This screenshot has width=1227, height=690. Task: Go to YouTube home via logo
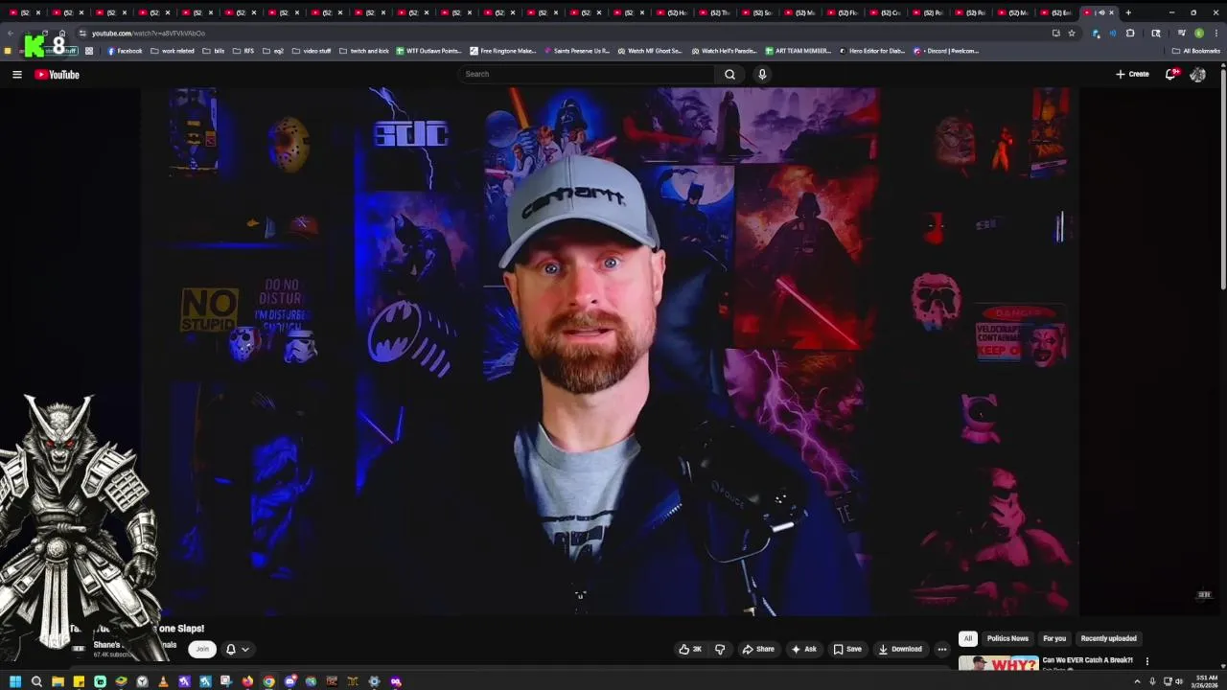(57, 74)
